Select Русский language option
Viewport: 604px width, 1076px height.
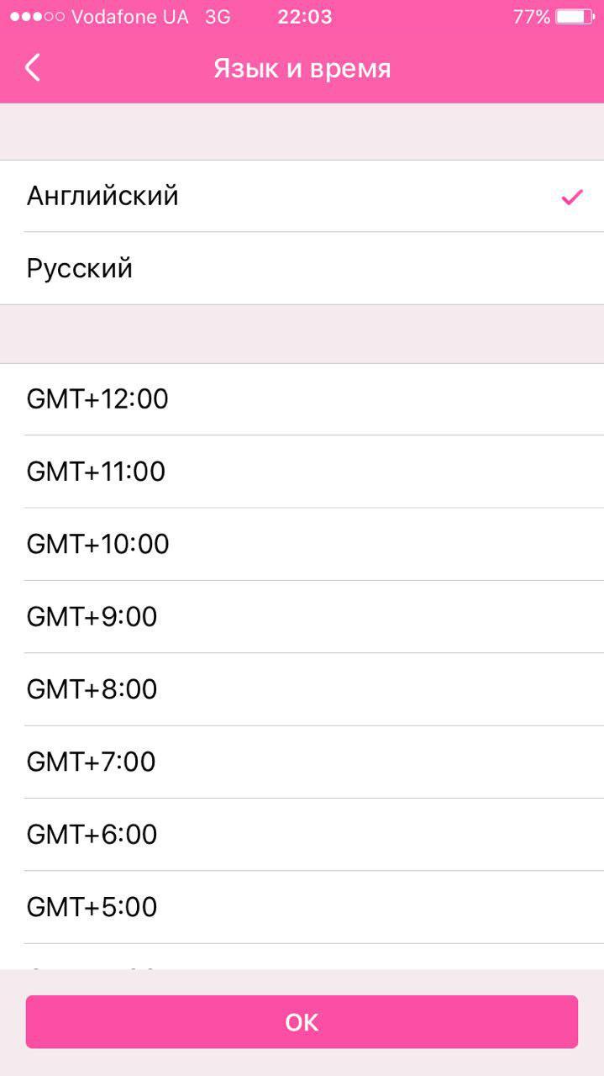point(80,269)
